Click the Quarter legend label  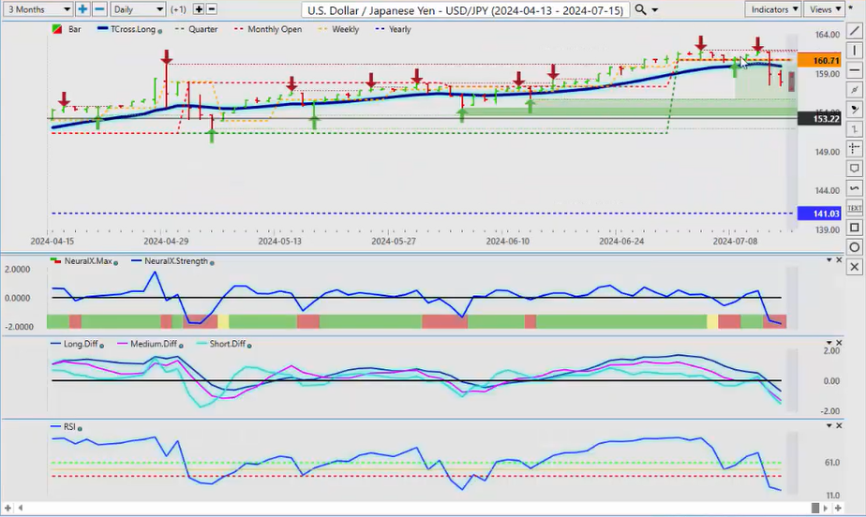coord(202,29)
